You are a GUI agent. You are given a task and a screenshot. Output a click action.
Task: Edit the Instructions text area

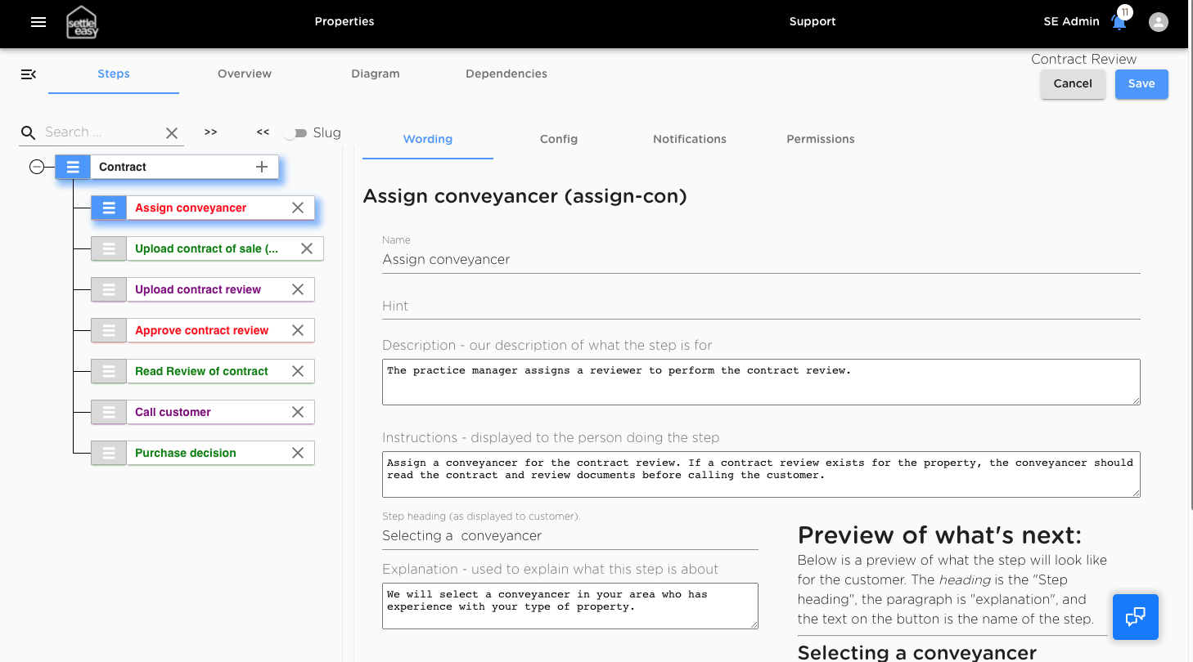click(x=761, y=474)
